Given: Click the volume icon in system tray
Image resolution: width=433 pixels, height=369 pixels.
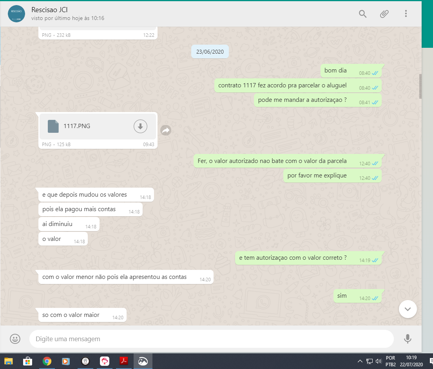Looking at the screenshot, I should (x=379, y=361).
